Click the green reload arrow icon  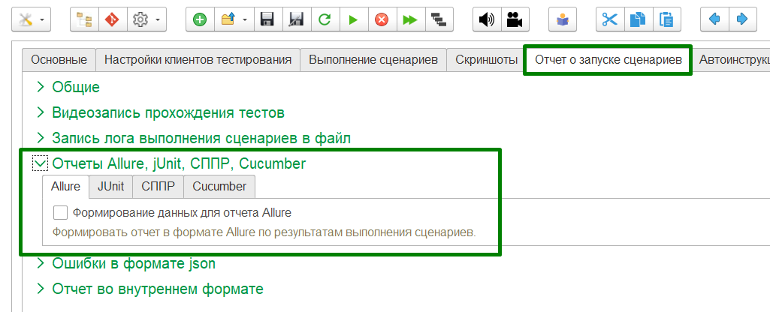pyautogui.click(x=325, y=19)
